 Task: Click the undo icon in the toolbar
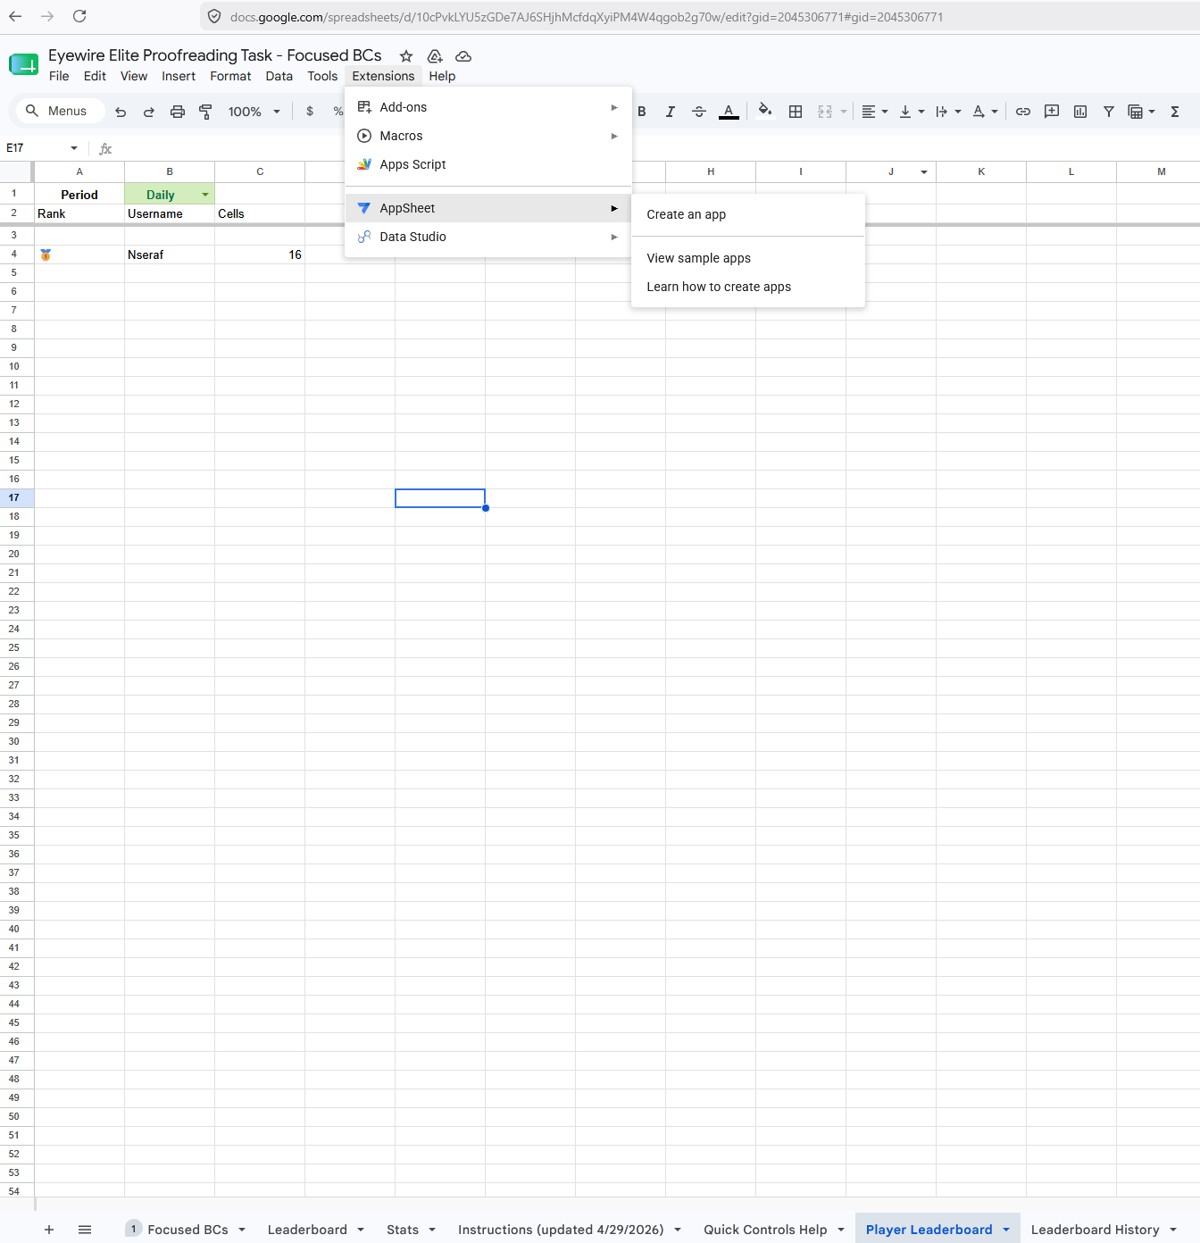[x=121, y=112]
